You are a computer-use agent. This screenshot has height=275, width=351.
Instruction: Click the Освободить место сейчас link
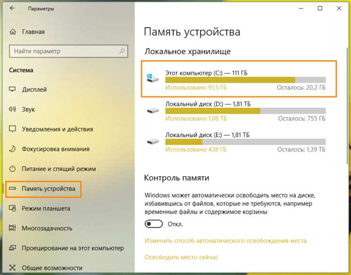(181, 257)
